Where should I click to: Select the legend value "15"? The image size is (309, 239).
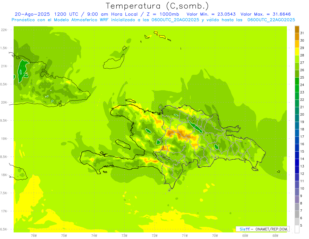coord(302,151)
